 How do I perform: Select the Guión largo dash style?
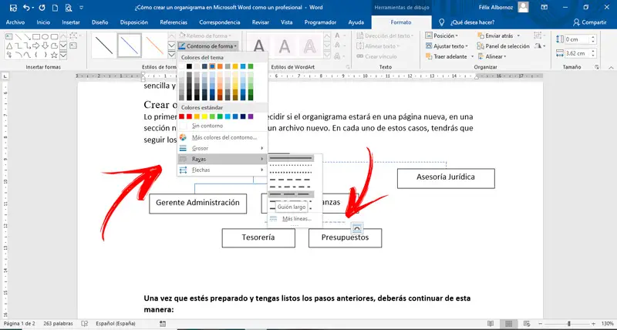tap(292, 194)
